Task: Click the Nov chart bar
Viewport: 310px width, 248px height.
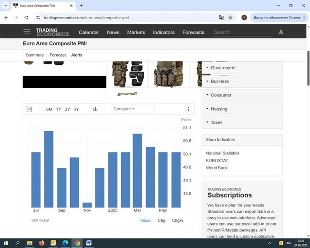Action: (x=87, y=205)
